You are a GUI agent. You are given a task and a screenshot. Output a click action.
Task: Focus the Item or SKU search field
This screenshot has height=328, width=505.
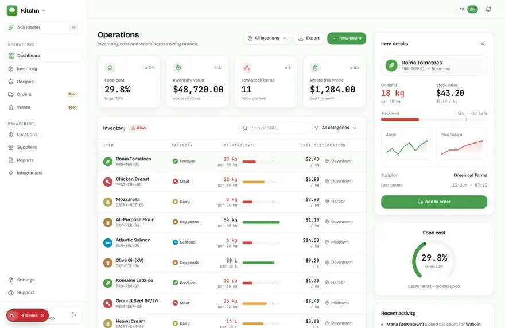(273, 128)
